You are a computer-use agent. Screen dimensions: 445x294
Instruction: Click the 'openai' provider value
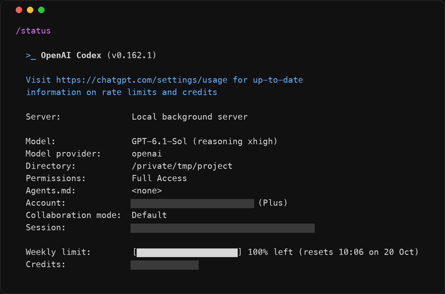pyautogui.click(x=147, y=154)
